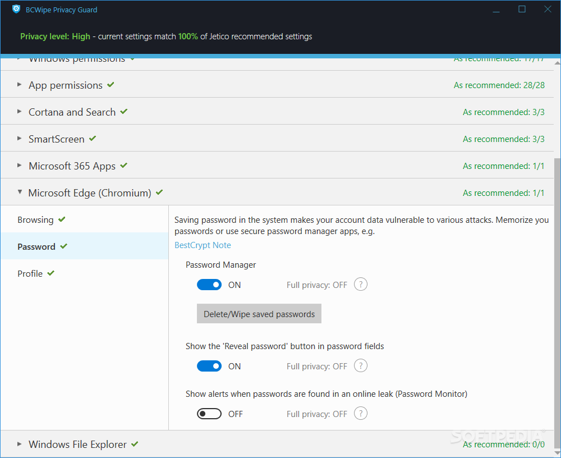Click the scrollbar down arrow
The image size is (561, 458).
(557, 453)
